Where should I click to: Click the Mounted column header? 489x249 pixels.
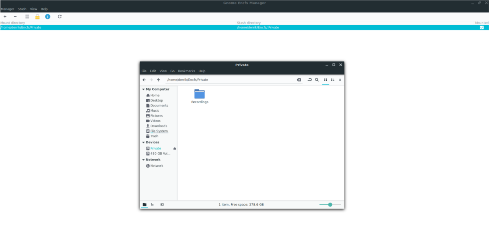click(x=482, y=23)
